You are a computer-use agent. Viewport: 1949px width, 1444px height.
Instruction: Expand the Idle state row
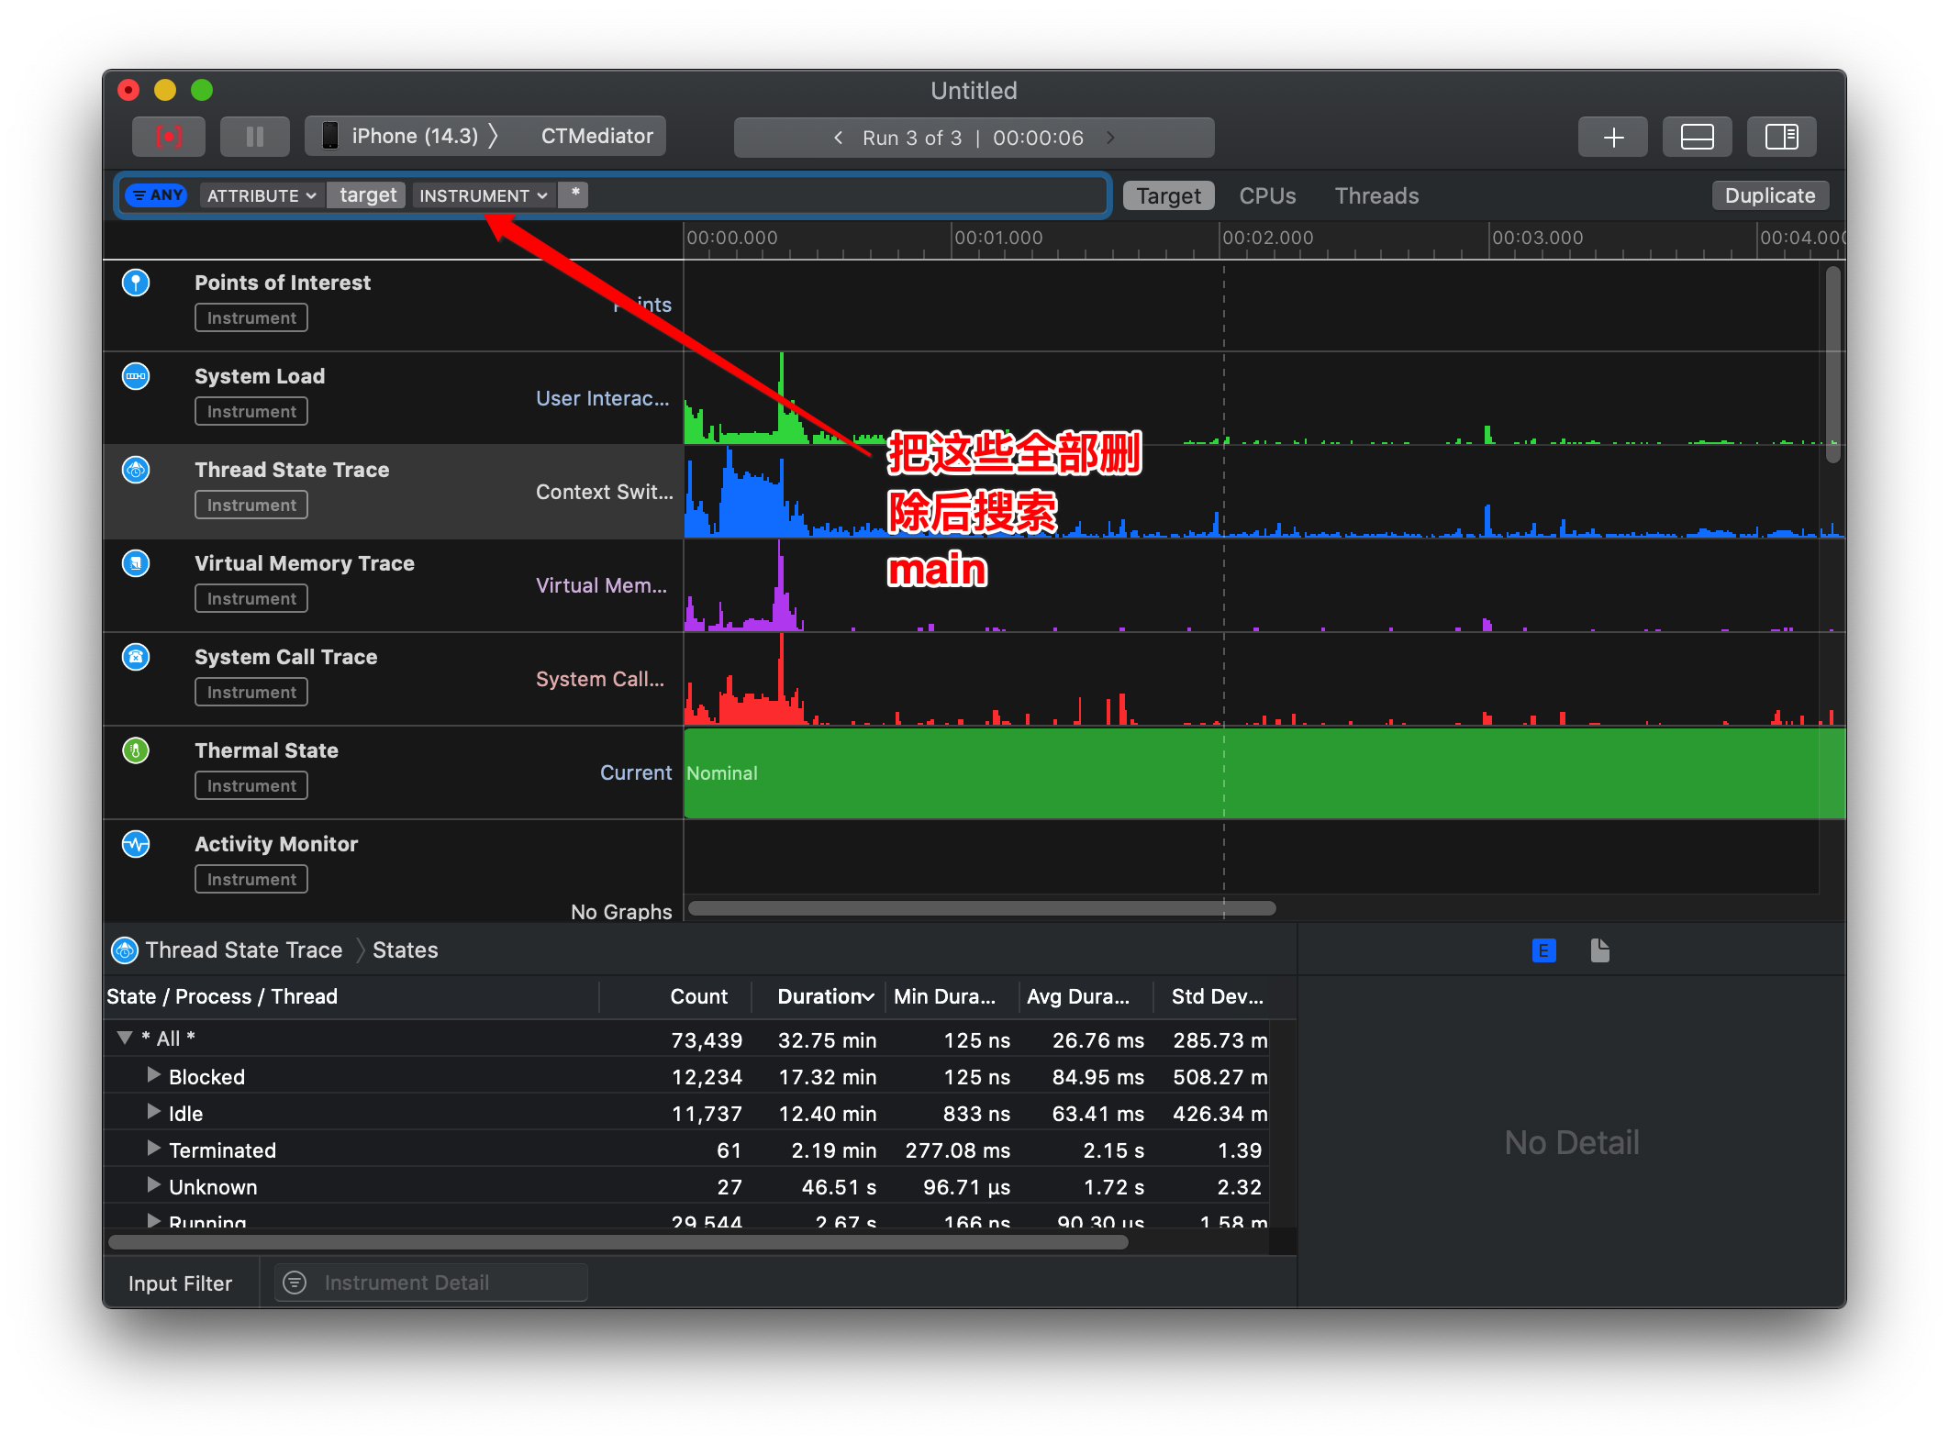(154, 1112)
